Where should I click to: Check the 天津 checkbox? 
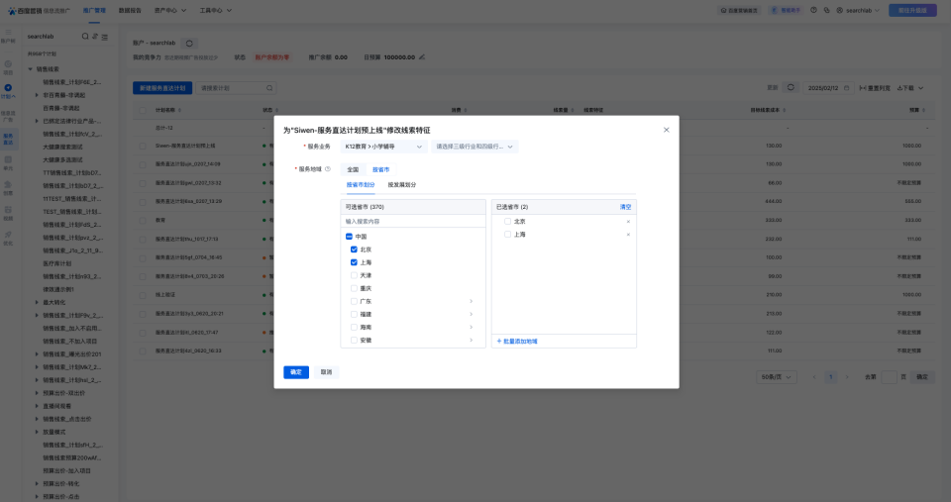(354, 275)
